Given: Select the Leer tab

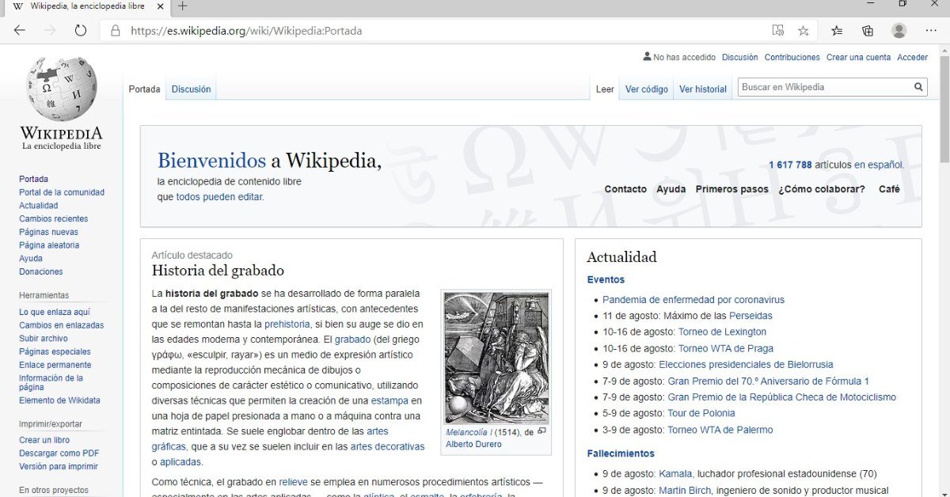Looking at the screenshot, I should (x=605, y=89).
